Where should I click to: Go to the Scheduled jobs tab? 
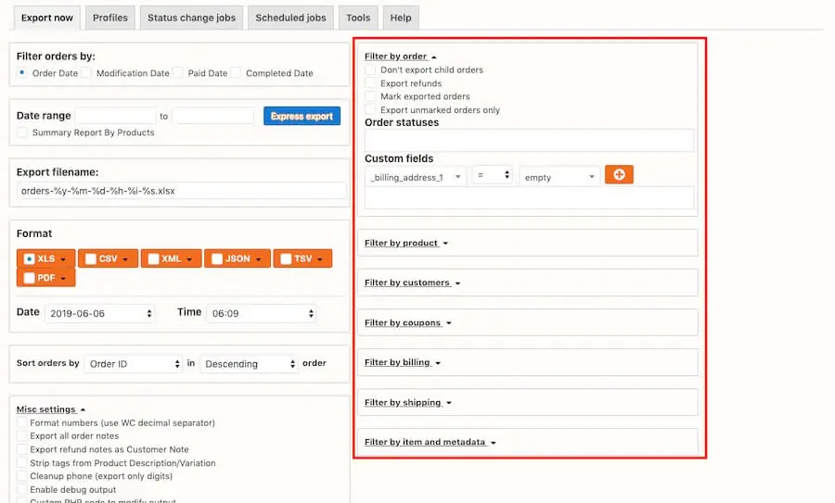[x=290, y=18]
